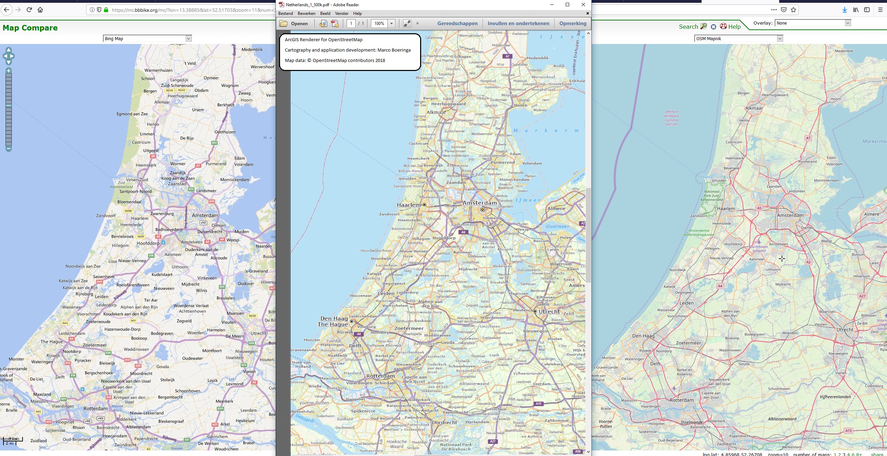Click the map zoom-in plus button
The image size is (887, 456).
(x=9, y=71)
